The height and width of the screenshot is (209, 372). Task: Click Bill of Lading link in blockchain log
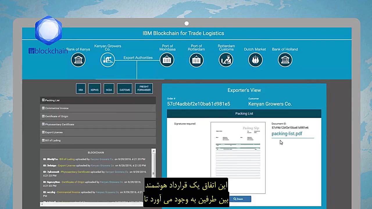coord(67,159)
